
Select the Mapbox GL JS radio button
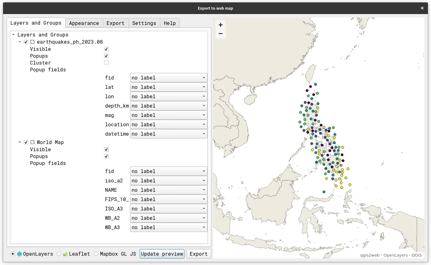96,254
